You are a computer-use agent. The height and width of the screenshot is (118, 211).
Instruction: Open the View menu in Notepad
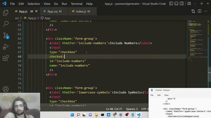(166, 95)
